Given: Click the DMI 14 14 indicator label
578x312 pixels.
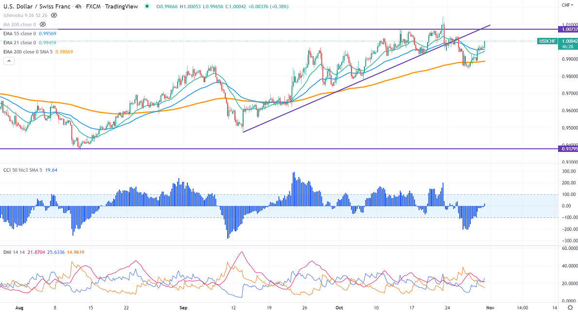Looking at the screenshot, I should tap(14, 252).
